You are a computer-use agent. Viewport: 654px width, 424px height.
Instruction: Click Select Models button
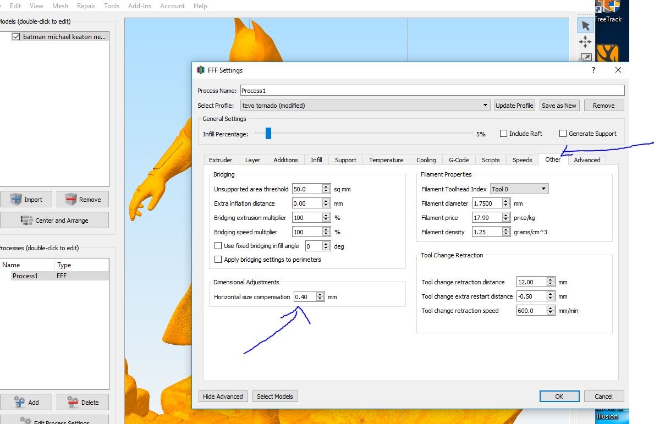275,397
